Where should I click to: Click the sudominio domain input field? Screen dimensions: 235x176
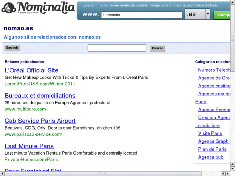(x=142, y=15)
